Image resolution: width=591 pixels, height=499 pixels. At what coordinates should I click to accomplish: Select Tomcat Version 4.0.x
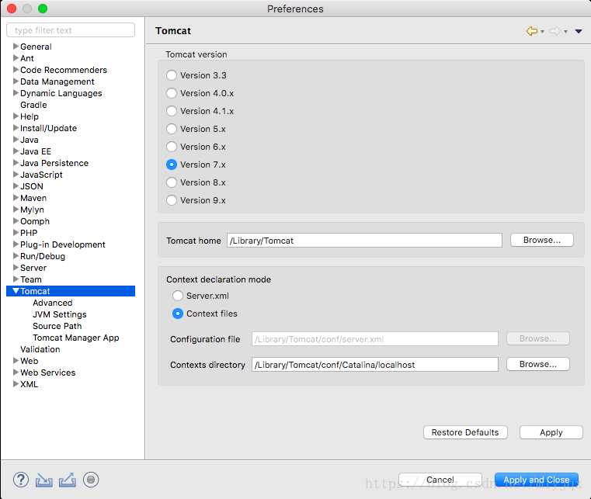(172, 93)
